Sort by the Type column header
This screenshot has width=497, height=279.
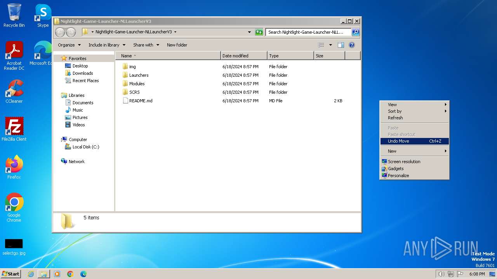pos(290,56)
